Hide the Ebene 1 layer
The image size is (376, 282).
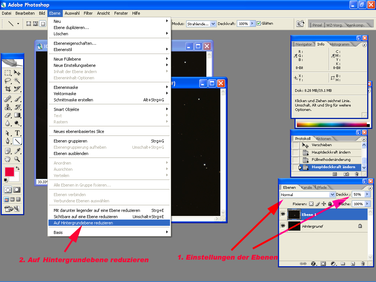pyautogui.click(x=283, y=214)
